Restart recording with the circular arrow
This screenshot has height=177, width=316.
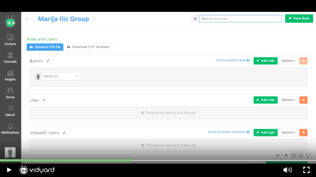click(308, 155)
